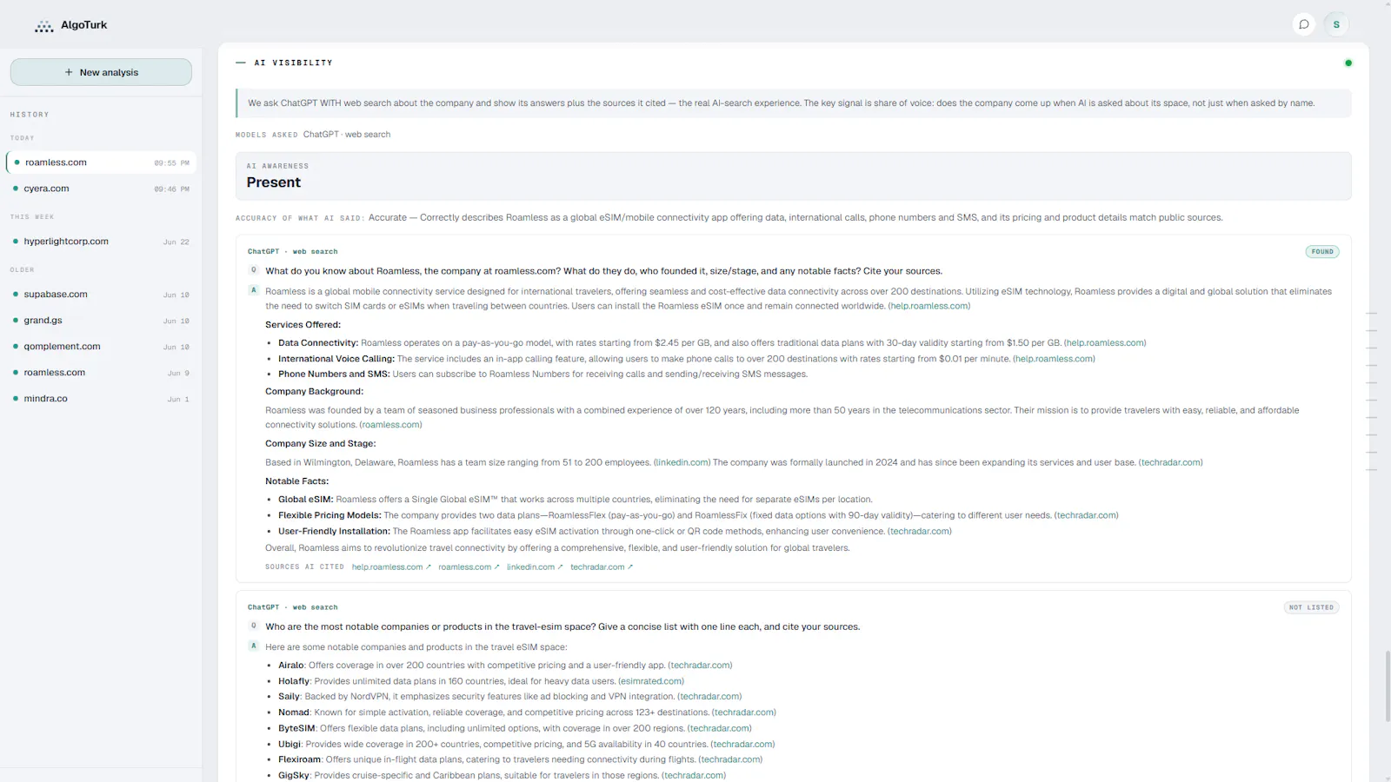The height and width of the screenshot is (782, 1391).
Task: Open techradar.com link next to Ubigi
Action: pyautogui.click(x=742, y=745)
